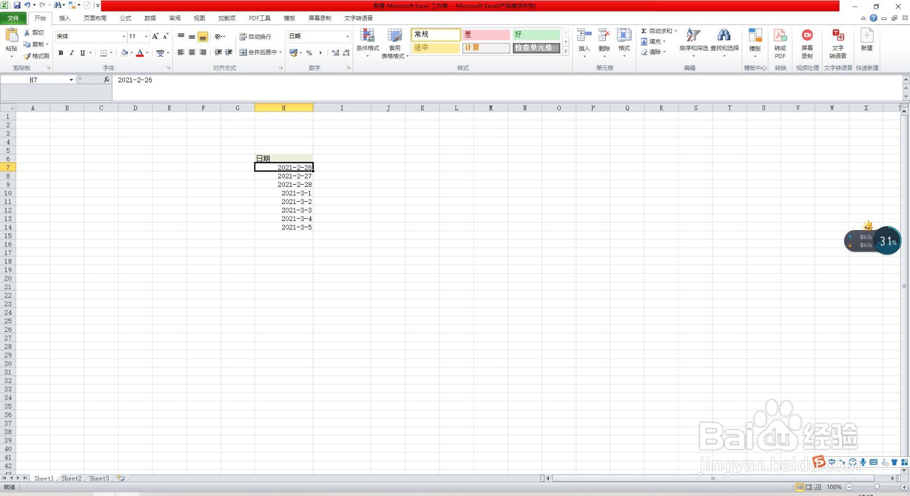Open the Sheet2 worksheet tab
The height and width of the screenshot is (496, 910).
(71, 478)
